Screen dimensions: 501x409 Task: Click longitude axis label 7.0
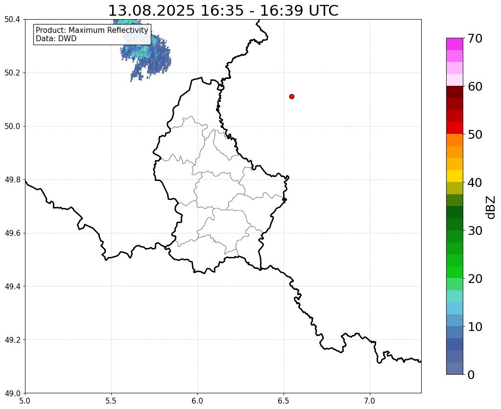click(370, 401)
